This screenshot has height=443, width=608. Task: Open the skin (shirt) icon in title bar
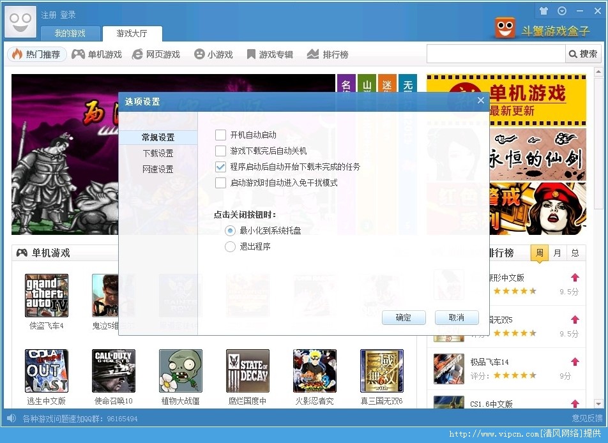coord(543,11)
